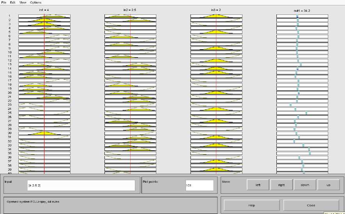This screenshot has height=214, width=345.
Task: Click the in2 red input line
Action: coord(130,94)
